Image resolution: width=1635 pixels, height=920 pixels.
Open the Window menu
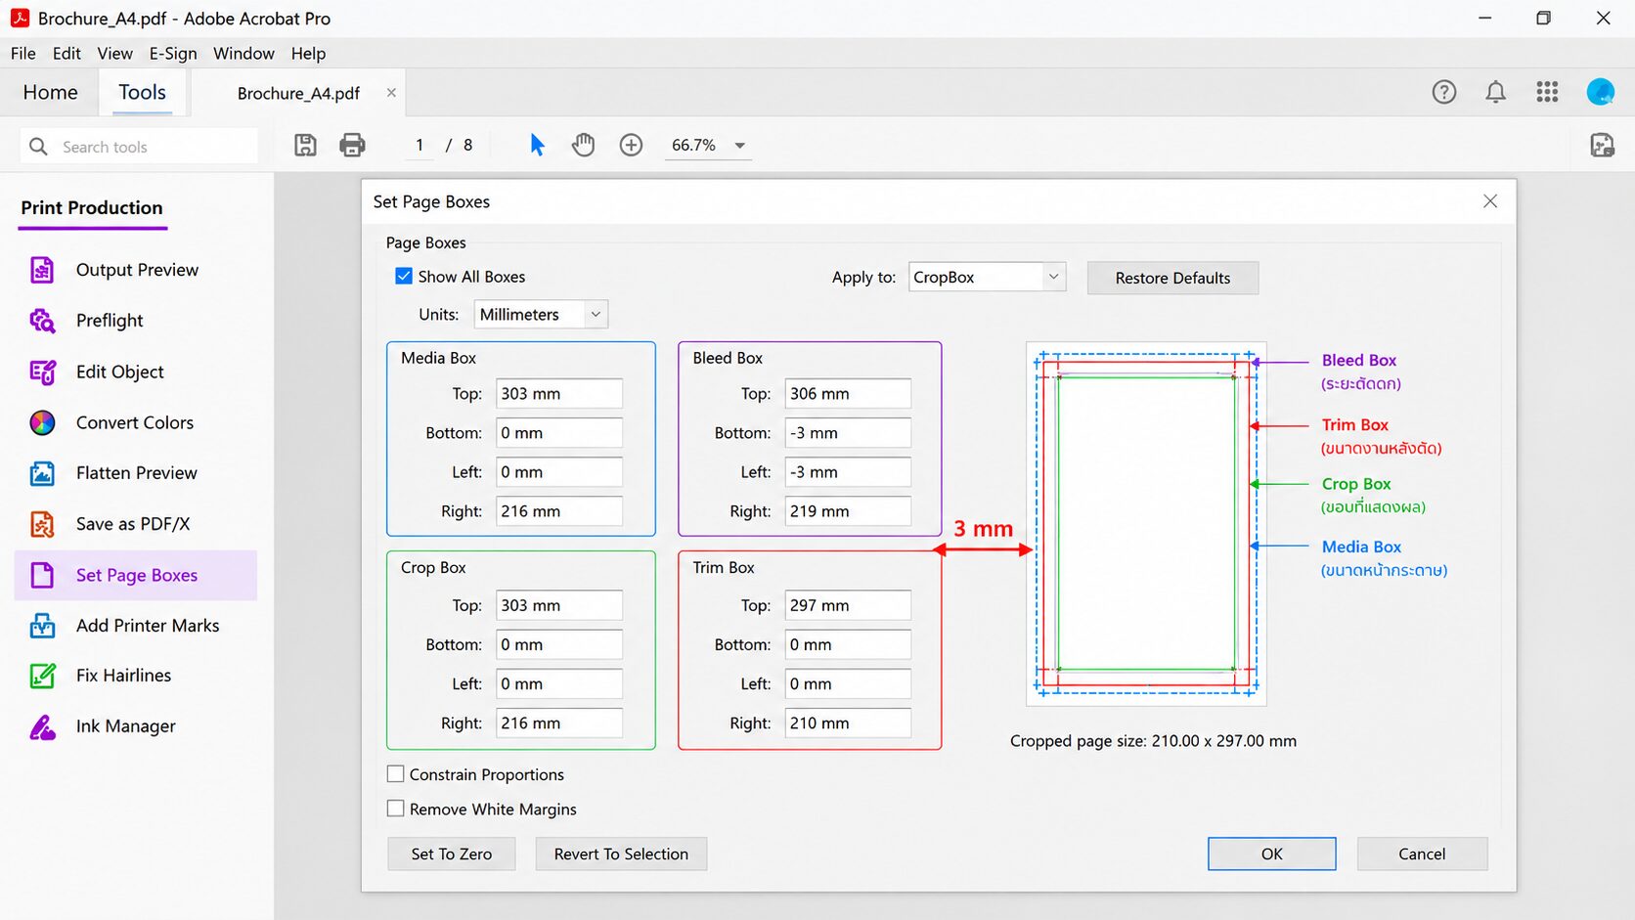pyautogui.click(x=243, y=54)
